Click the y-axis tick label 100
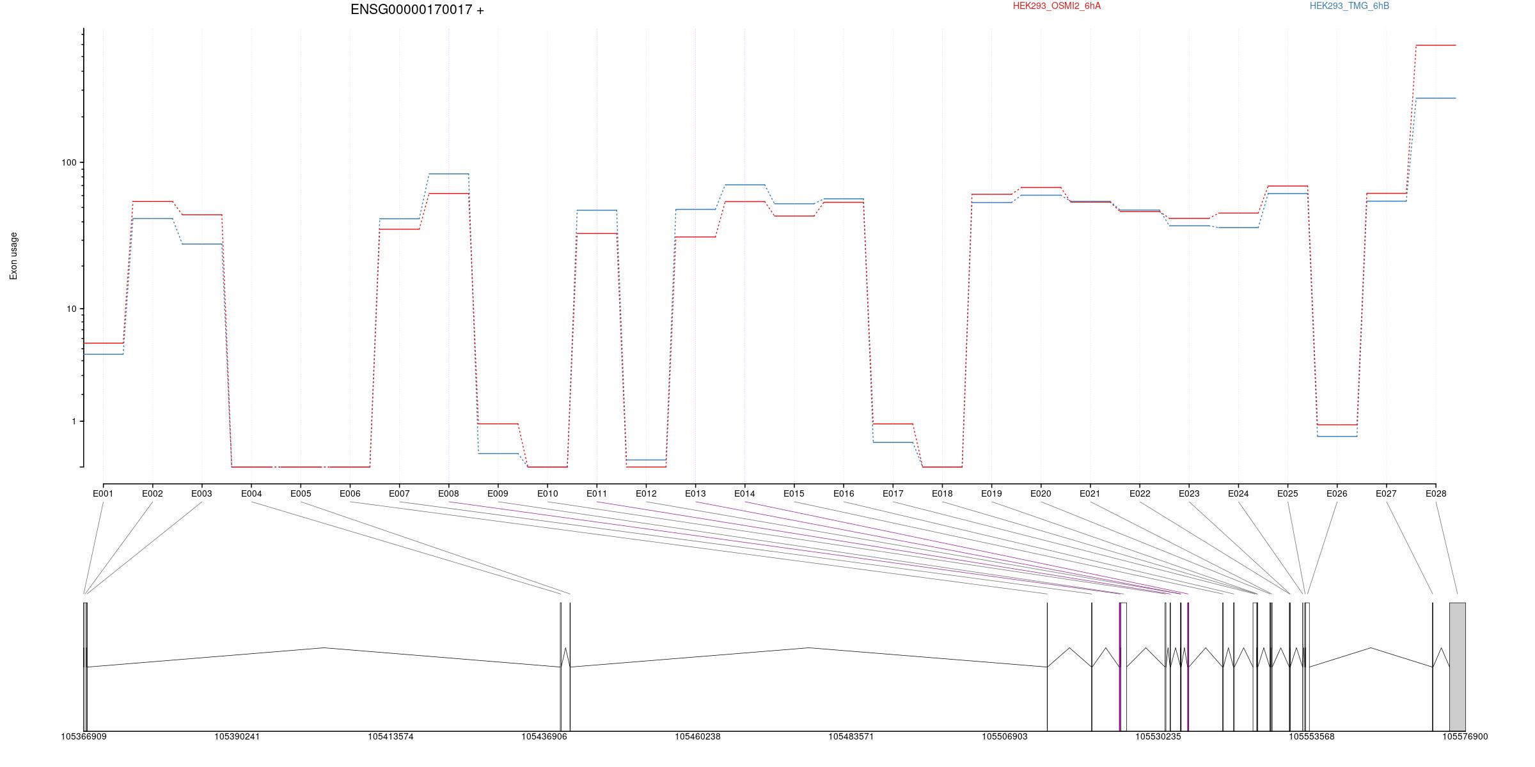1535x767 pixels. [x=68, y=162]
